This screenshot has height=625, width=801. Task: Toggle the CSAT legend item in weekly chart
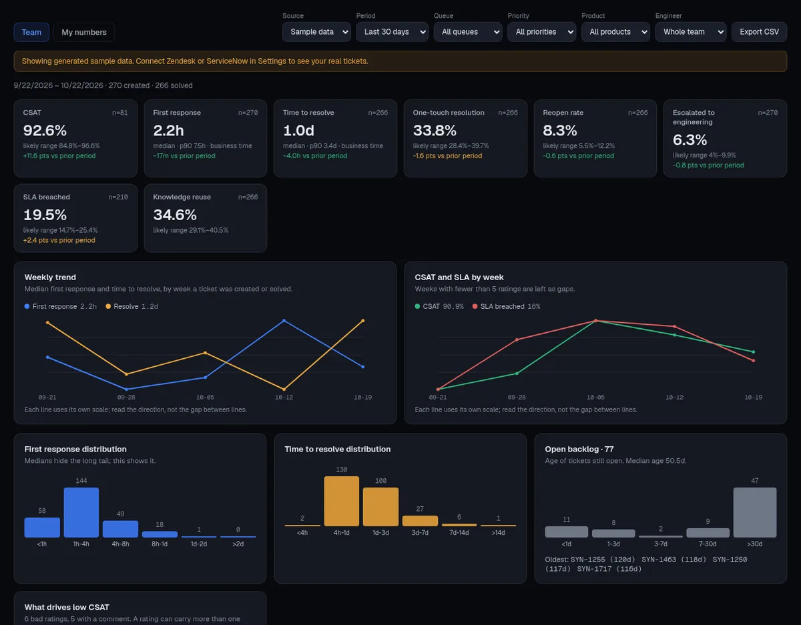click(x=439, y=306)
